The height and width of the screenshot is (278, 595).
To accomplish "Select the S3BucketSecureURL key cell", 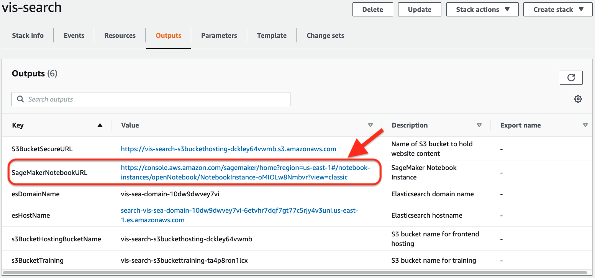I will click(x=42, y=149).
